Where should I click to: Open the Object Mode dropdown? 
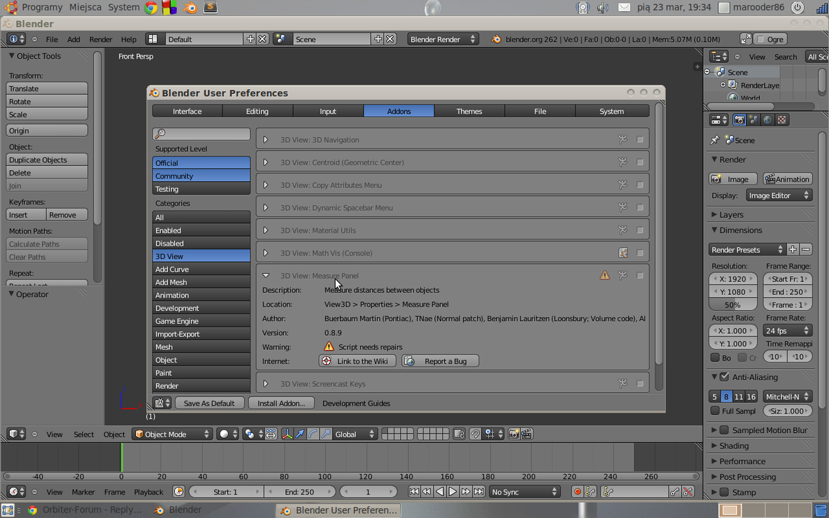pos(172,434)
